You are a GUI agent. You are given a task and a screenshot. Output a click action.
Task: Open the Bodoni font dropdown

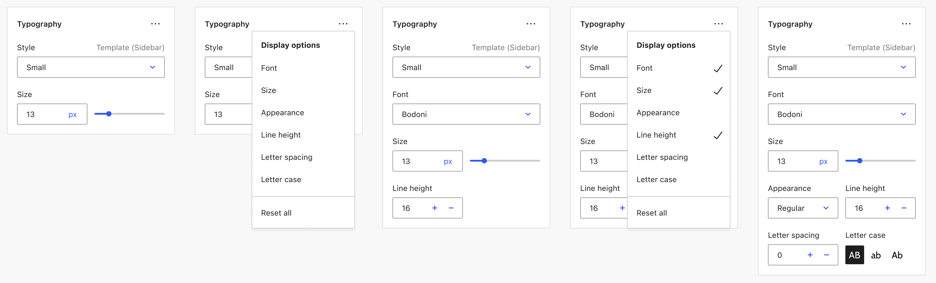466,114
